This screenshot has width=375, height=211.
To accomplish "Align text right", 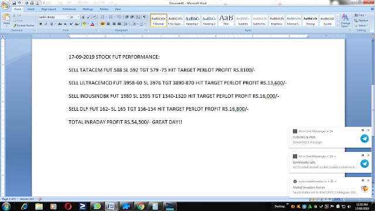I will 114,24.
